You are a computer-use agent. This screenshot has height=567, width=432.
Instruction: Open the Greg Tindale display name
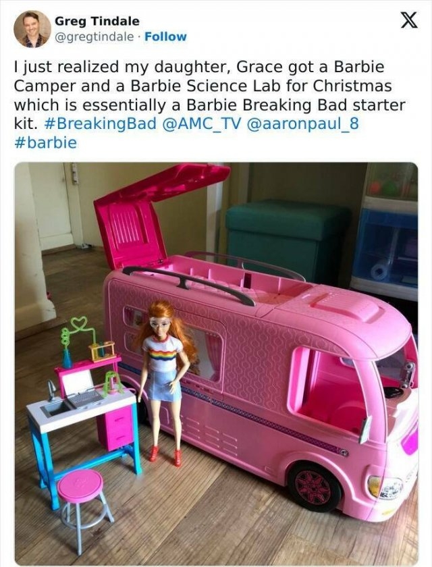click(x=97, y=22)
